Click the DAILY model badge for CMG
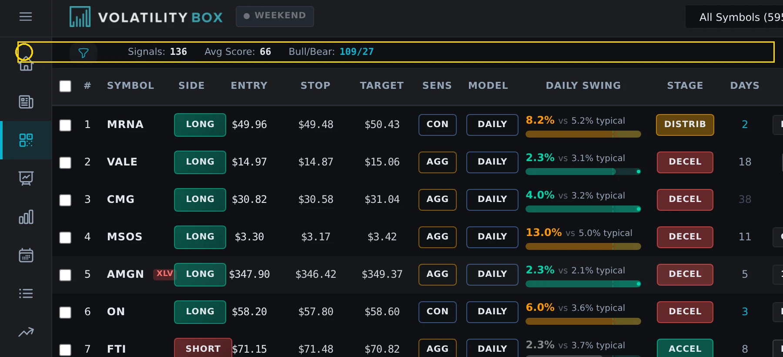This screenshot has width=783, height=357. (x=492, y=199)
